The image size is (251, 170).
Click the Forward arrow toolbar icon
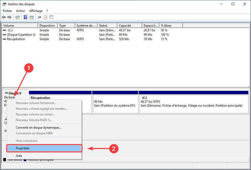point(10,17)
